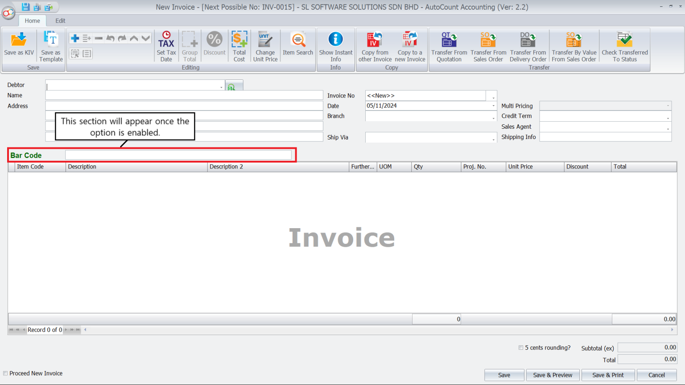Click the Save as KIV icon
Image resolution: width=685 pixels, height=385 pixels.
tap(18, 45)
